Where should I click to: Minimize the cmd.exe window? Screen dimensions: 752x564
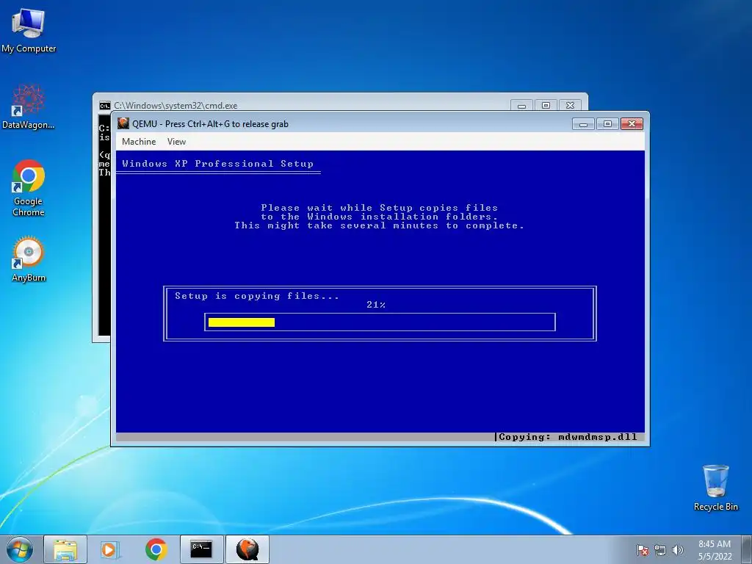(522, 106)
